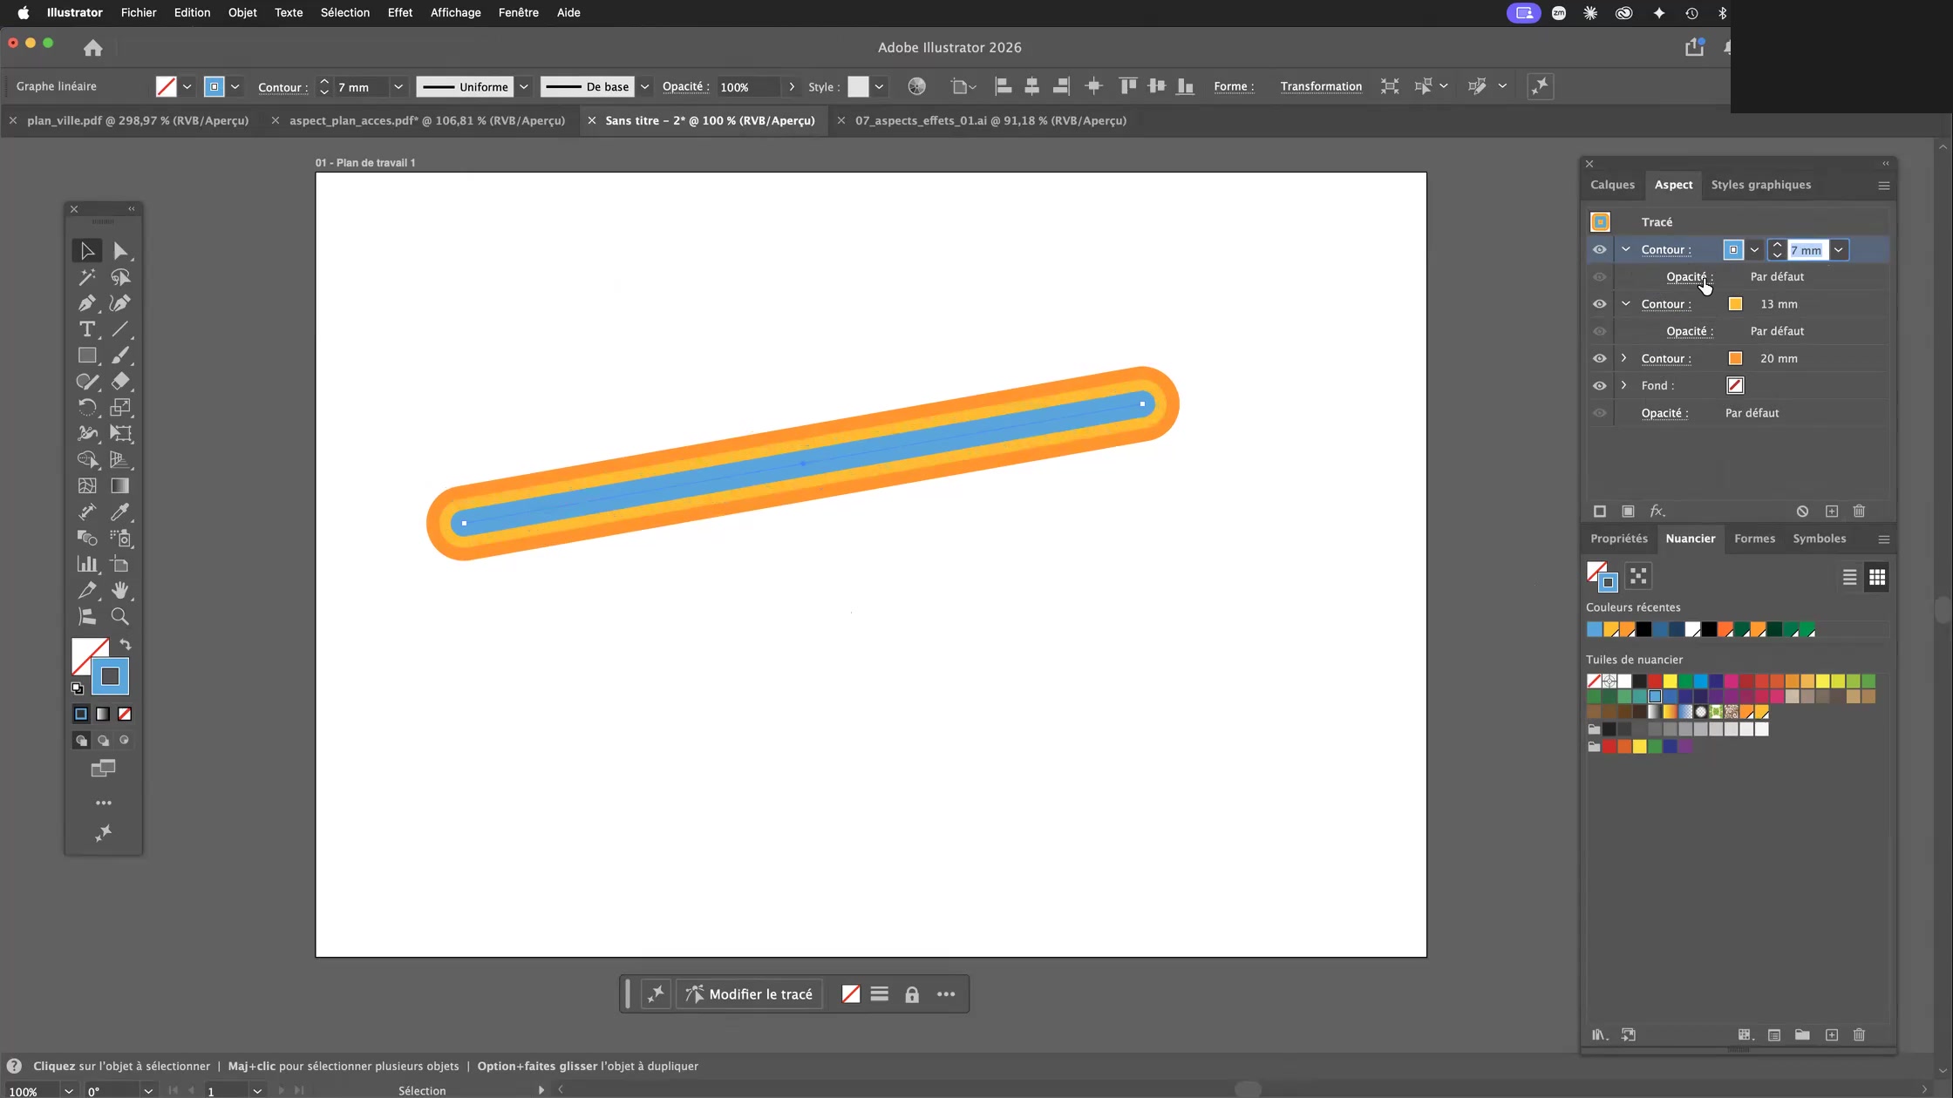The image size is (1953, 1098).
Task: Click 20 mm Contour orange swatch
Action: (x=1735, y=358)
